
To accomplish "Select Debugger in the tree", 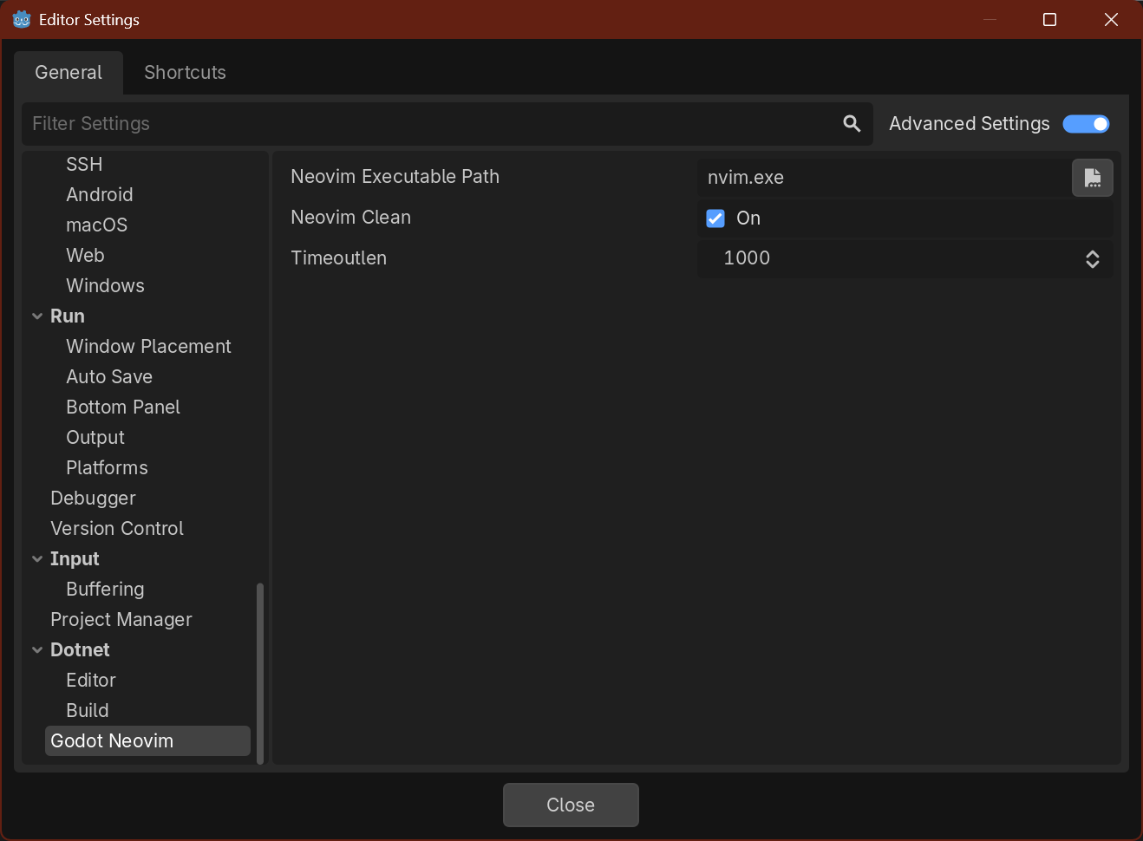I will pyautogui.click(x=93, y=499).
